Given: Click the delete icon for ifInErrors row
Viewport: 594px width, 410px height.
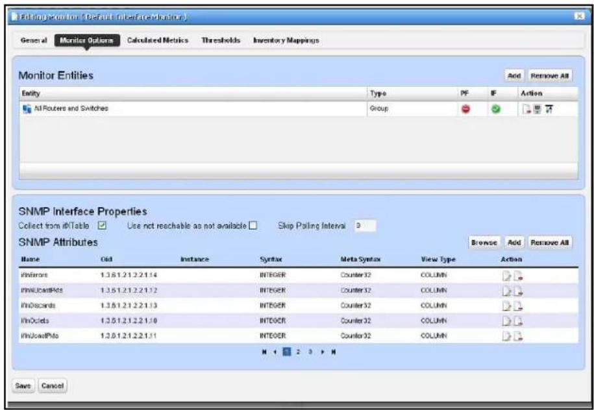Looking at the screenshot, I should [518, 276].
